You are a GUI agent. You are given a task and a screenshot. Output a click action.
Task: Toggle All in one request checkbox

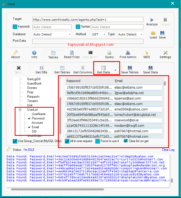[67, 141]
